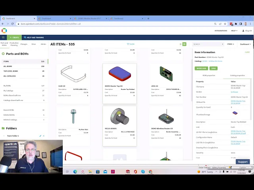Switch to BOM properties tab

209,76
